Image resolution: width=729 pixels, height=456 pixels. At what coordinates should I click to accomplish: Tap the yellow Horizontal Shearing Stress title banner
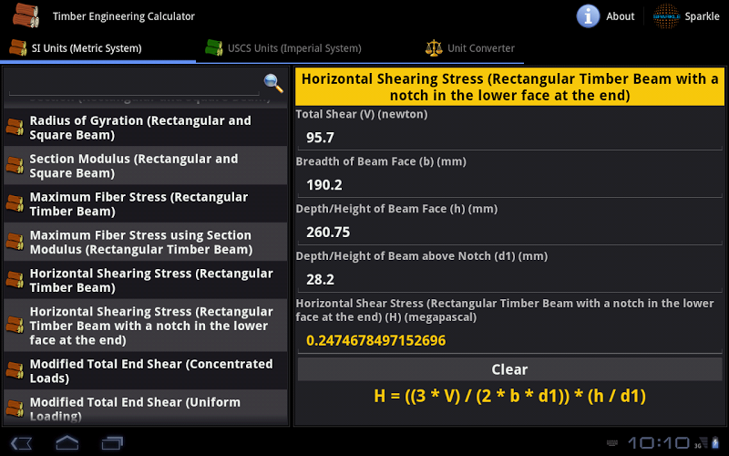click(x=509, y=87)
